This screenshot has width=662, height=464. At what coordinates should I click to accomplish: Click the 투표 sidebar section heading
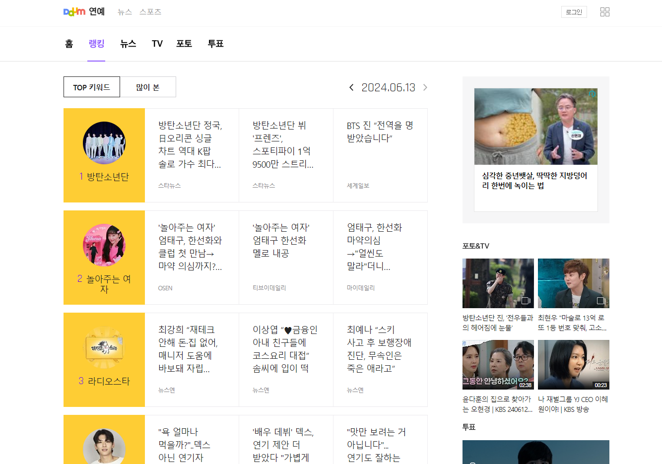point(469,427)
